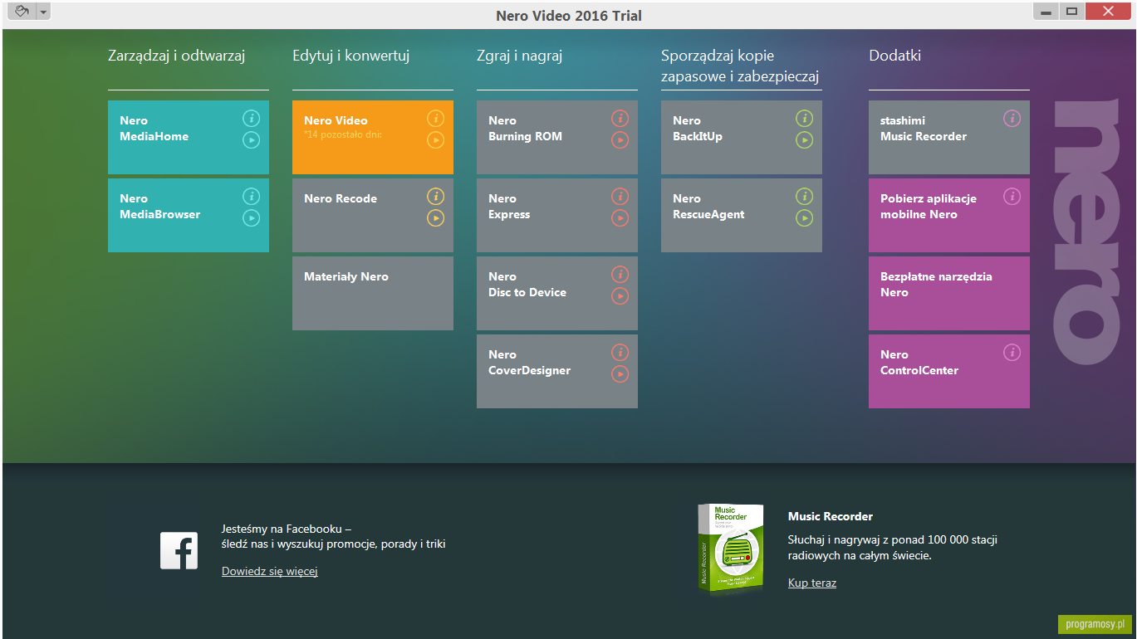Screen dimensions: 1137x639
Task: Click the Music Recorder product box image
Action: point(732,548)
